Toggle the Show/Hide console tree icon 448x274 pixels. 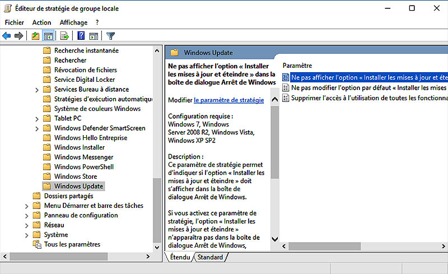point(48,36)
